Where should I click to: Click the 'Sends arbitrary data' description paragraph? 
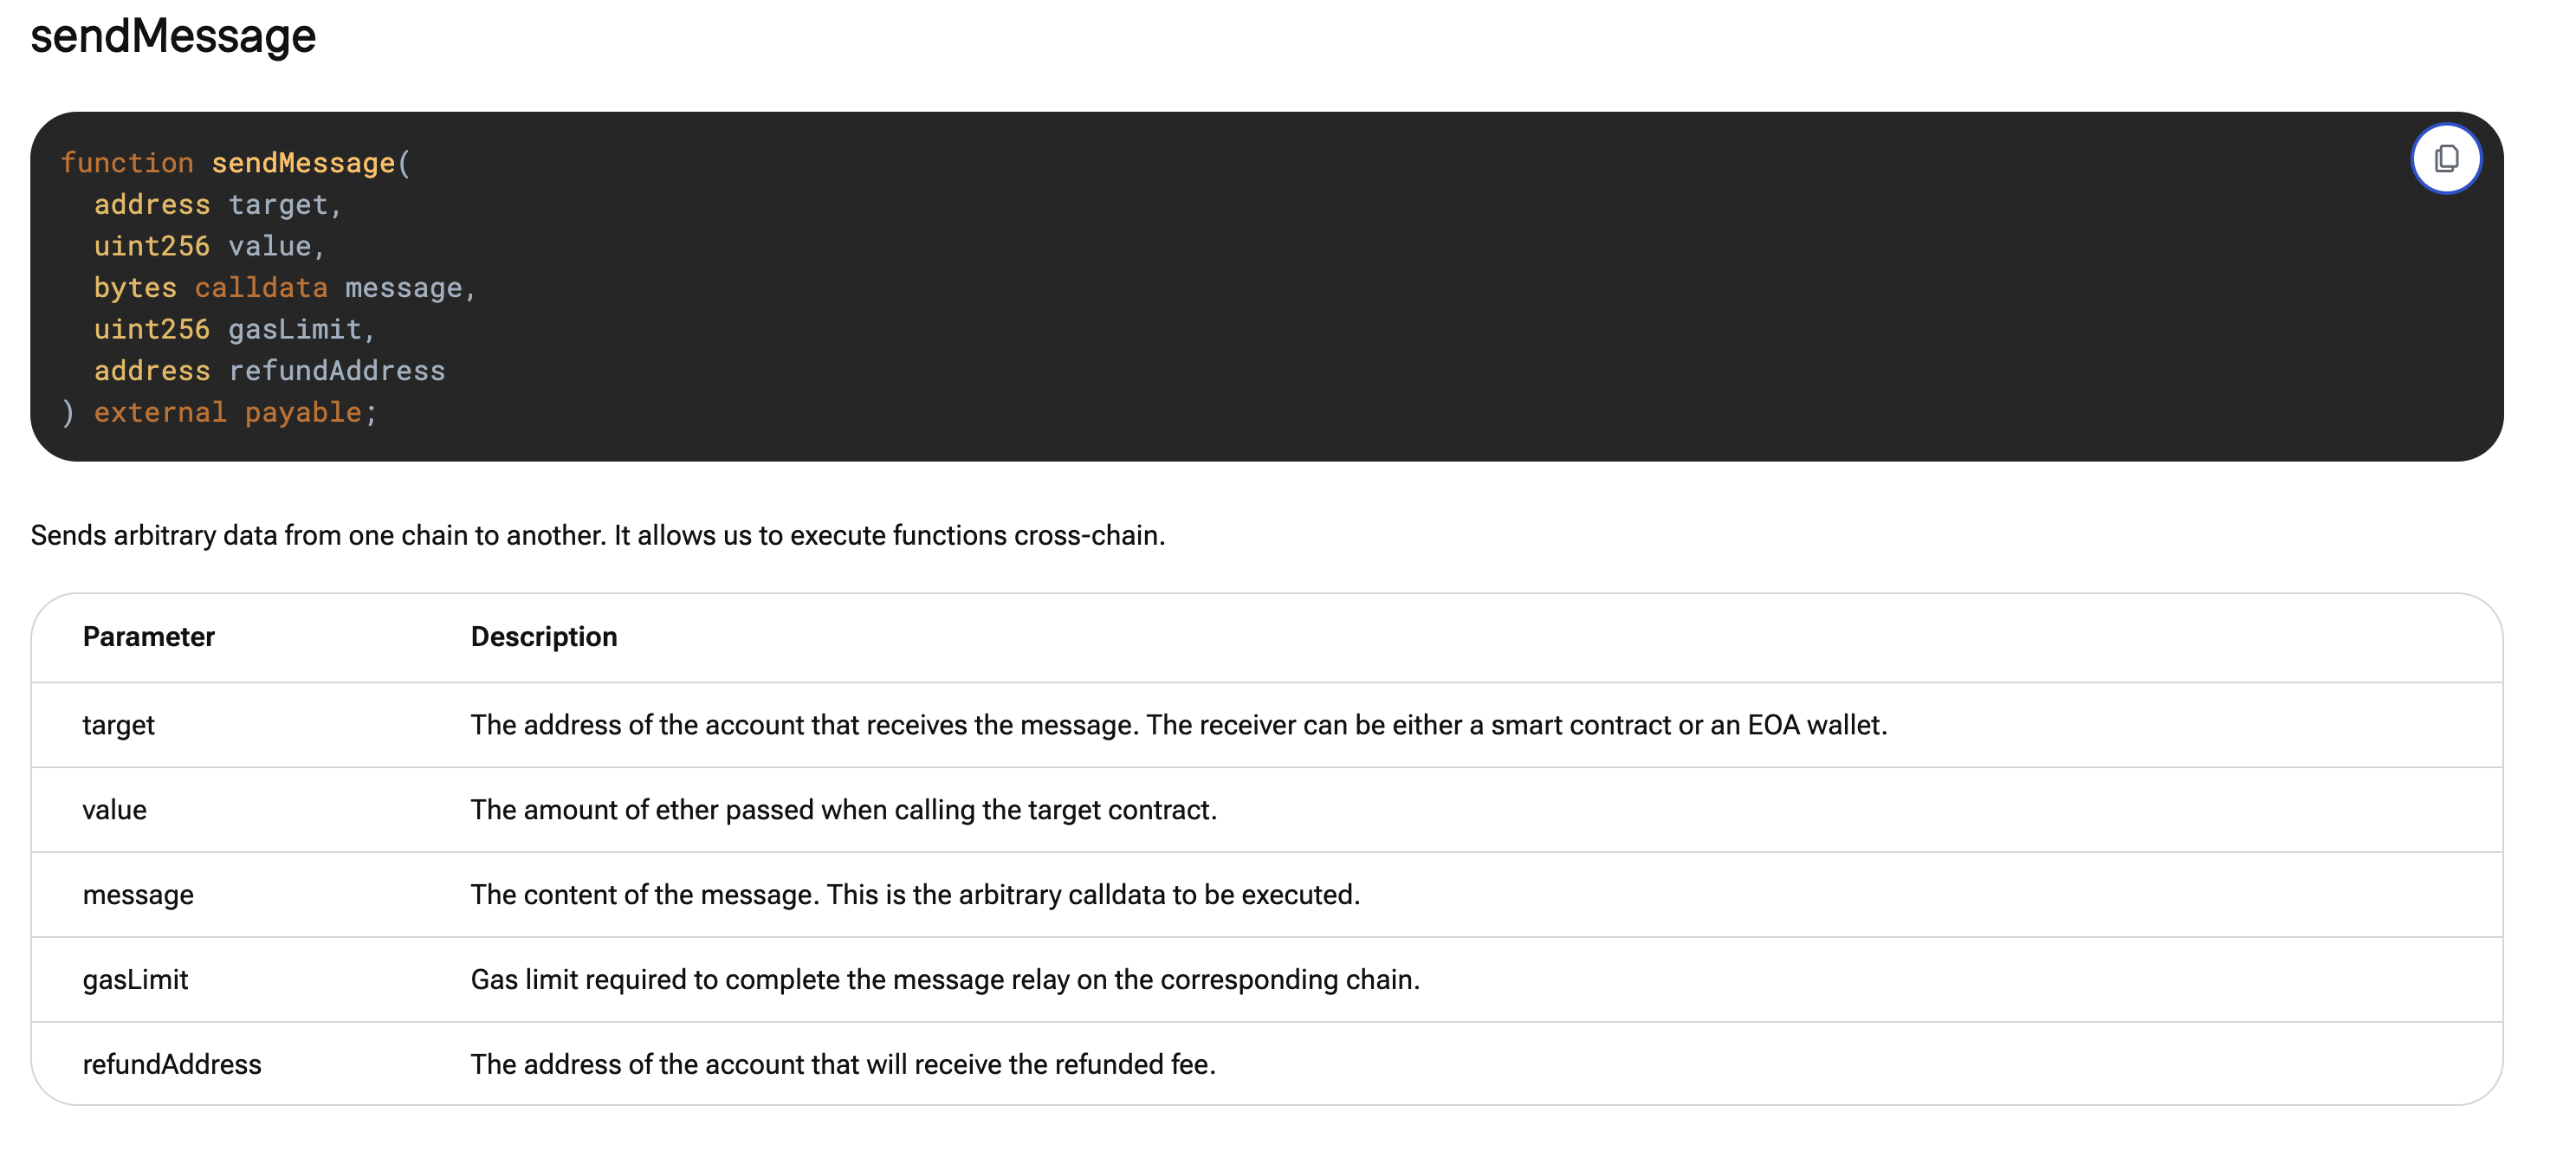click(597, 536)
